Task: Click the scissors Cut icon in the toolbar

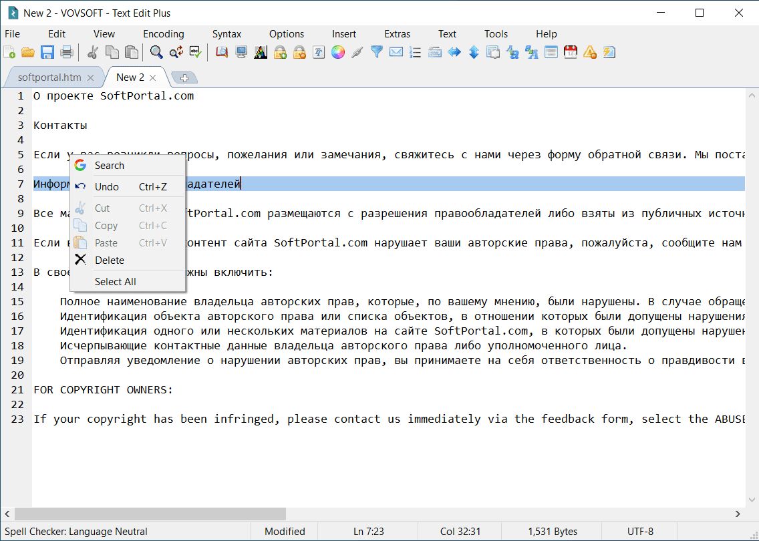Action: 92,52
